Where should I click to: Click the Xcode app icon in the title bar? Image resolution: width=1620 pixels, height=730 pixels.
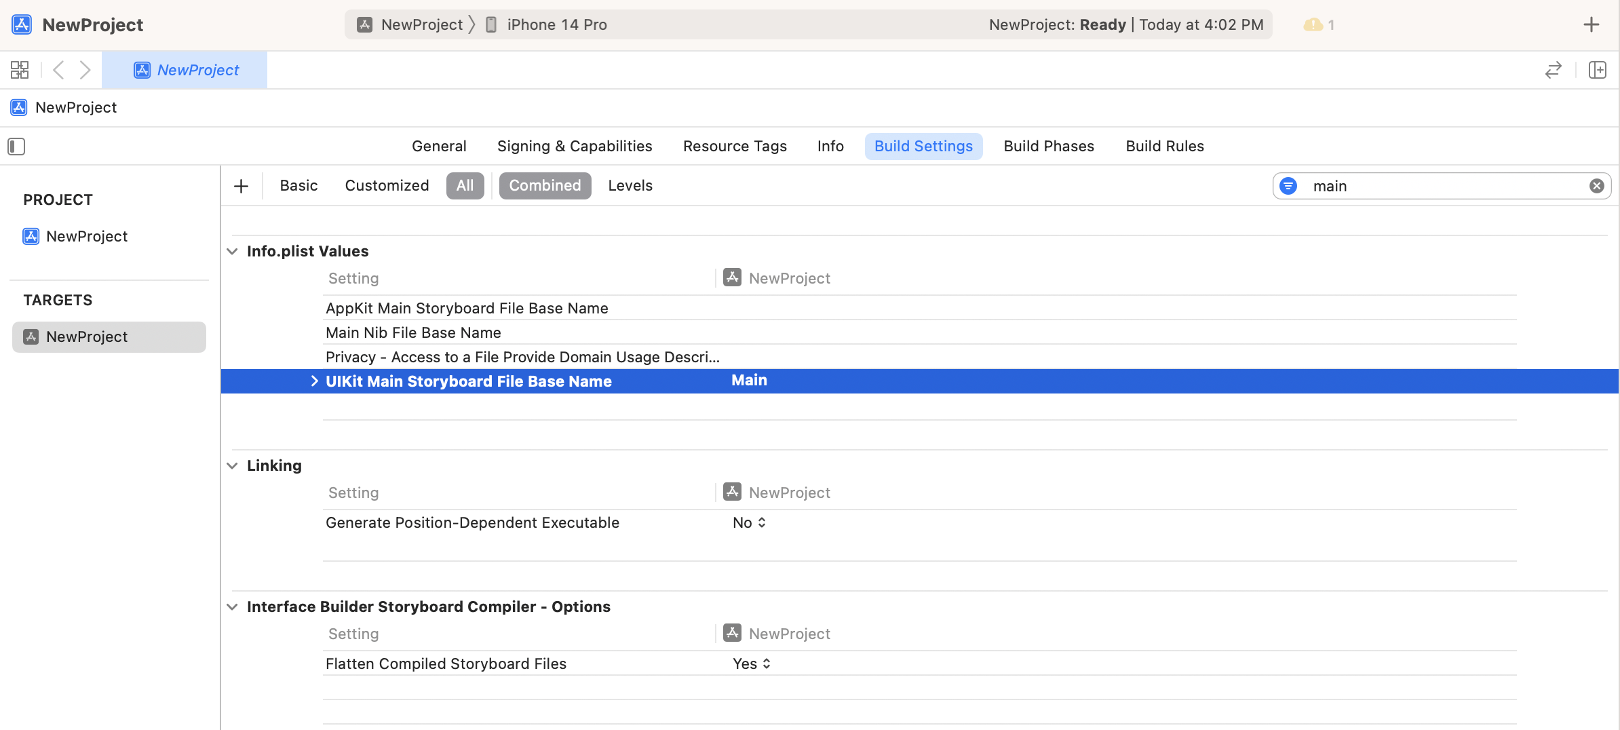pyautogui.click(x=22, y=25)
